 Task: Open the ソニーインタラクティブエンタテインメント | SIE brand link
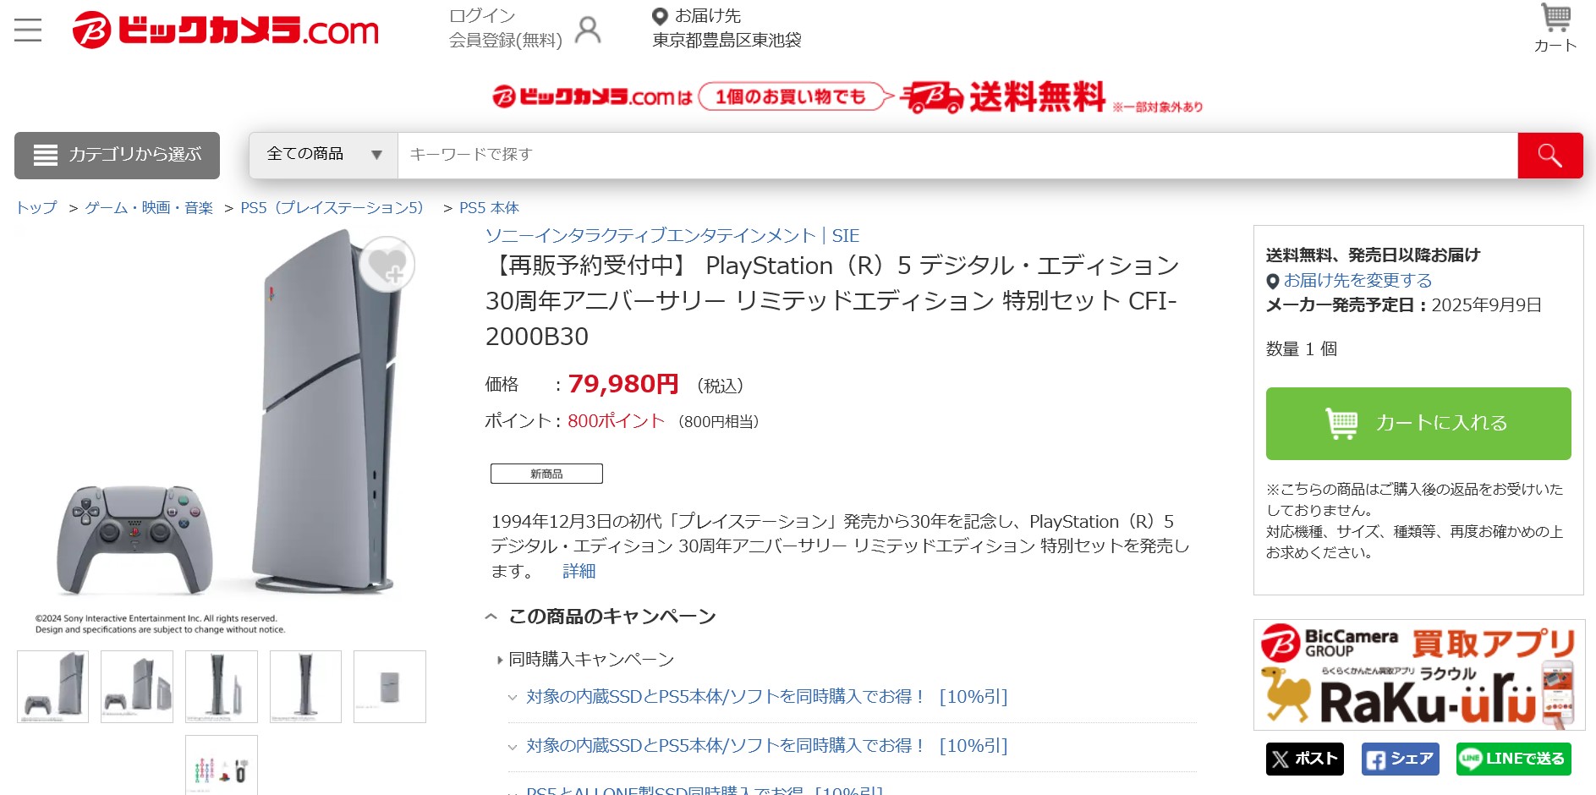tap(672, 236)
